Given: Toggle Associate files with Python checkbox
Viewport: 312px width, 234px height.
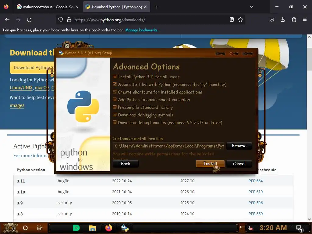Looking at the screenshot, I should pyautogui.click(x=115, y=84).
